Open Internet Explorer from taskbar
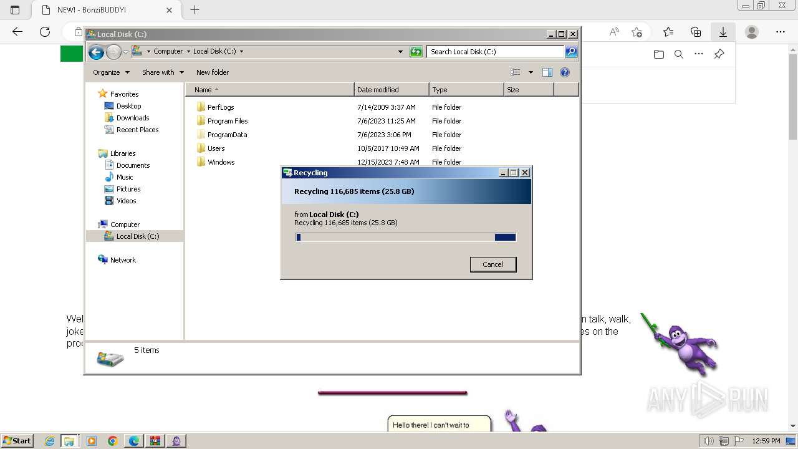 point(50,441)
